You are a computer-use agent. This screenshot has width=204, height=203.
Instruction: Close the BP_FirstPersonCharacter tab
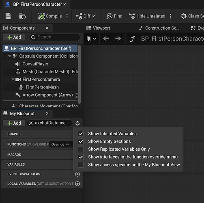point(65,4)
